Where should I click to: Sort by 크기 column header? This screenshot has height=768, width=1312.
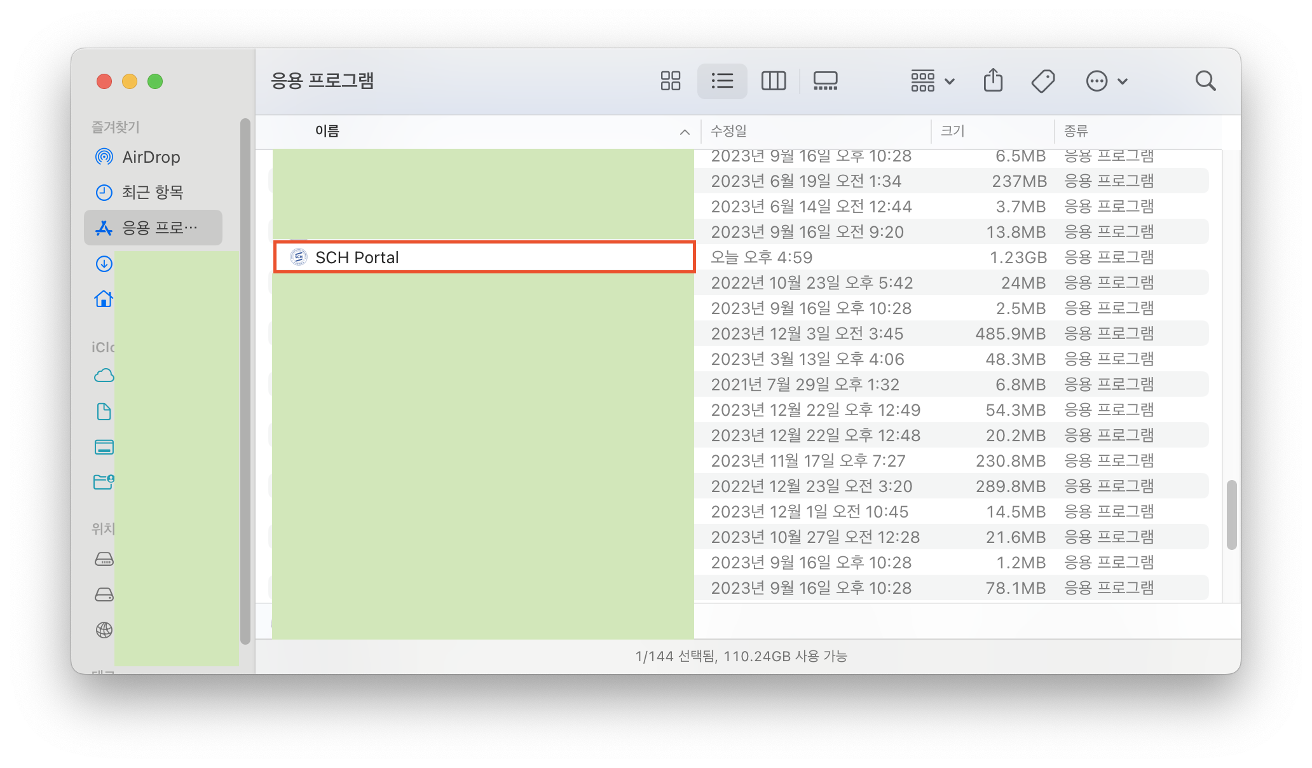pyautogui.click(x=952, y=131)
